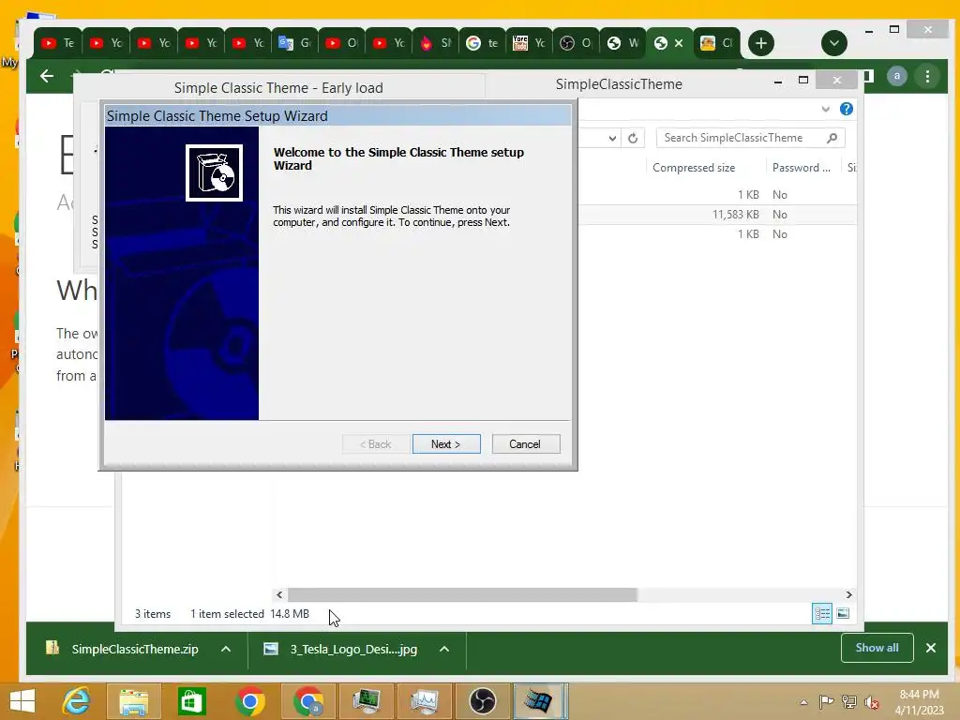Sort by Compressed size column
The image size is (960, 720).
point(693,168)
